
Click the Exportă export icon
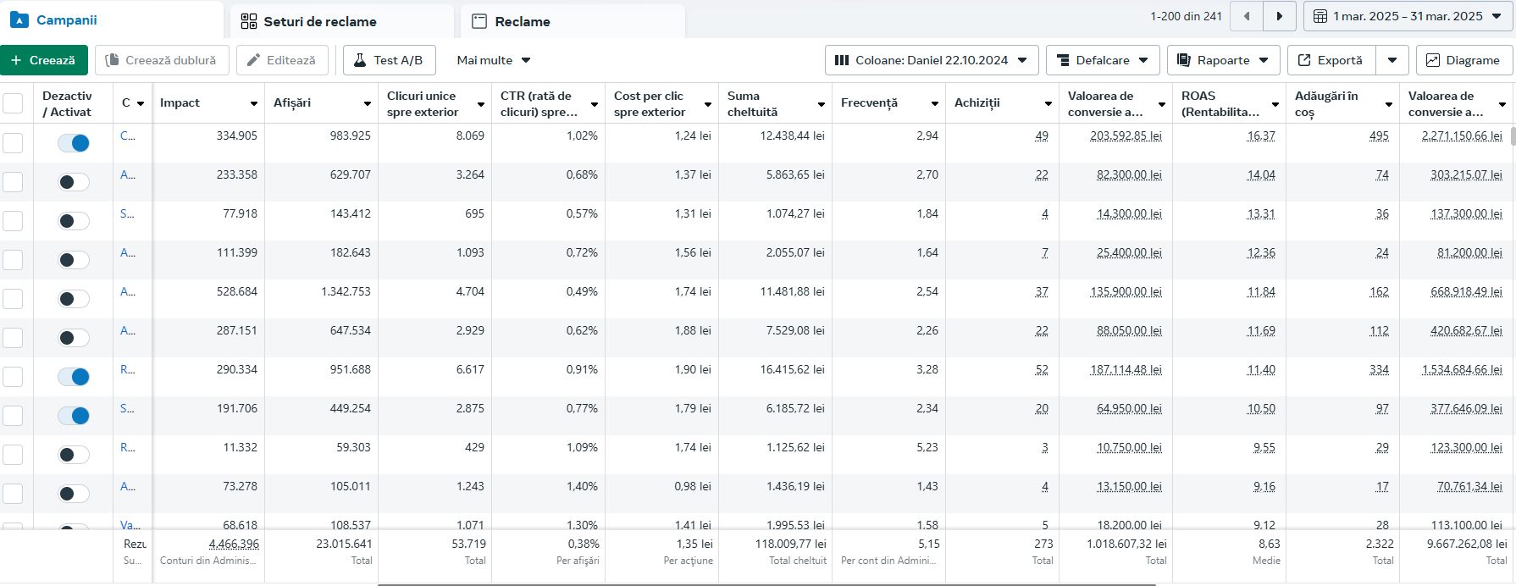[x=1304, y=60]
